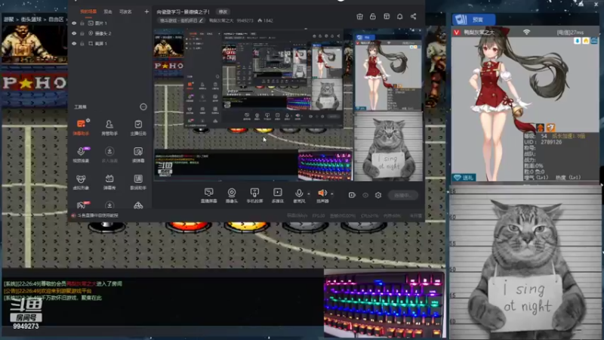Click latency 27ms text in preview window

tap(570, 32)
